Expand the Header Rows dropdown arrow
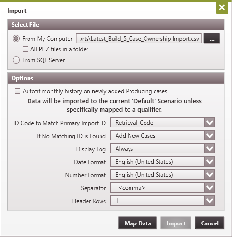 coord(210,201)
